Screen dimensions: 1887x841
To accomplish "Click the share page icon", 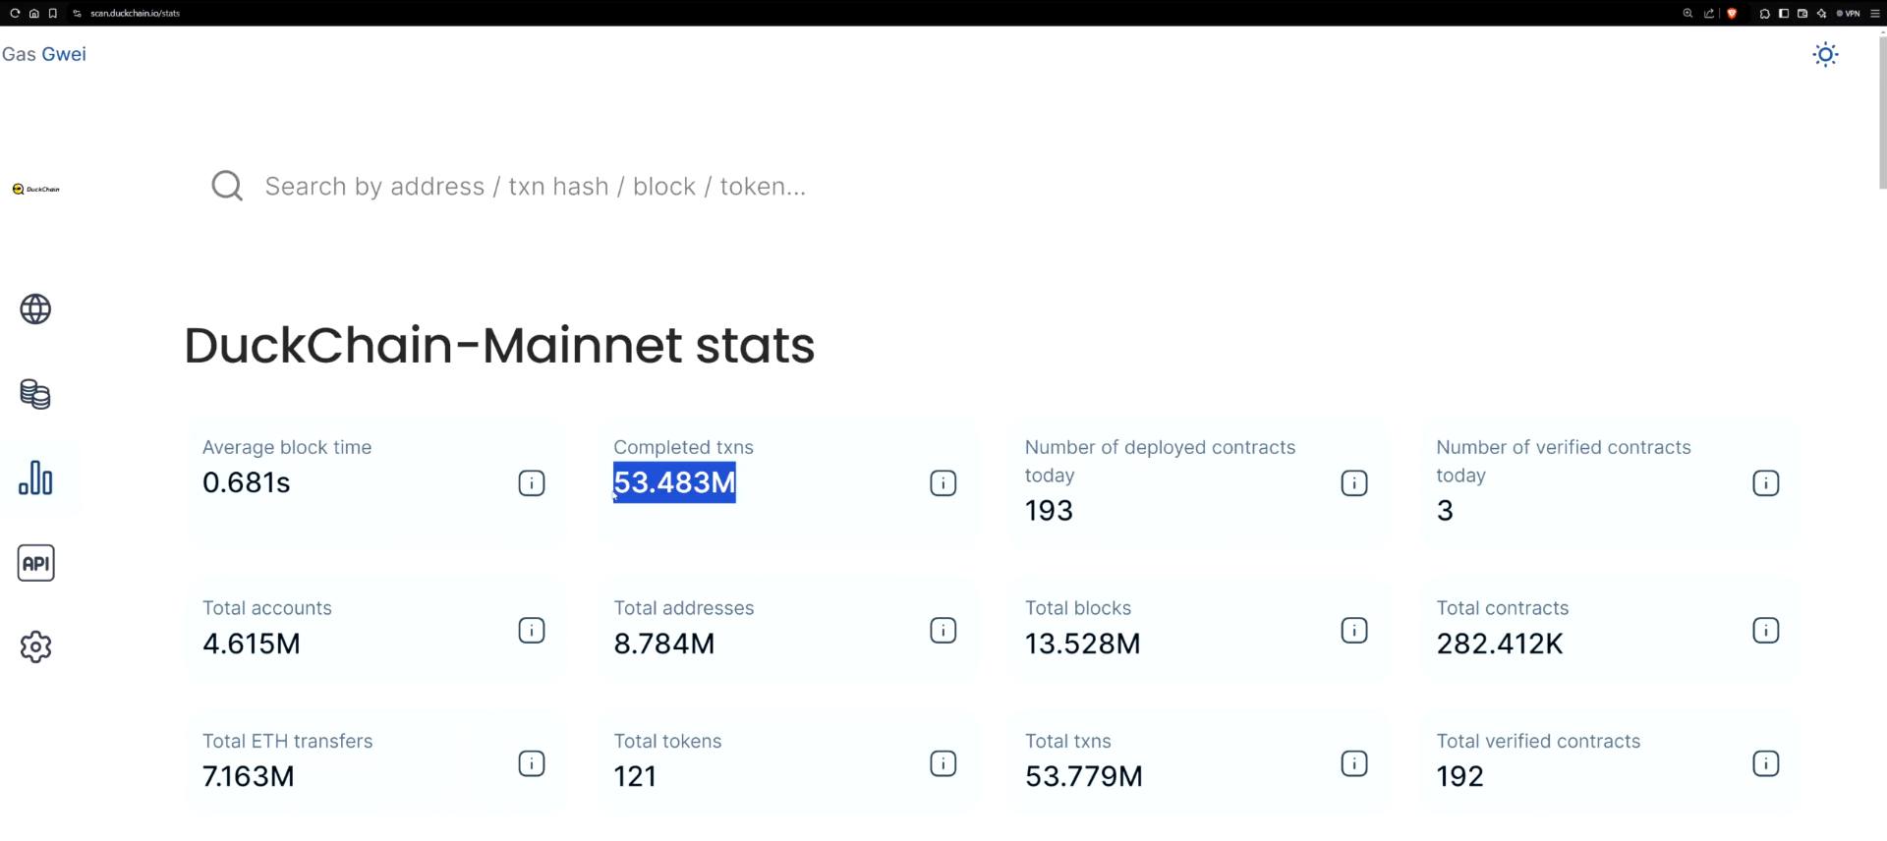I will [x=1709, y=13].
